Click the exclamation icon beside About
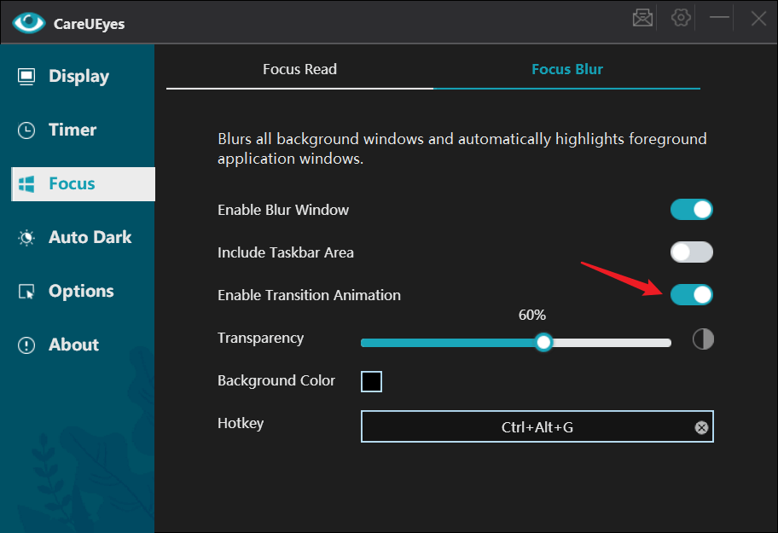This screenshot has height=533, width=778. click(26, 345)
